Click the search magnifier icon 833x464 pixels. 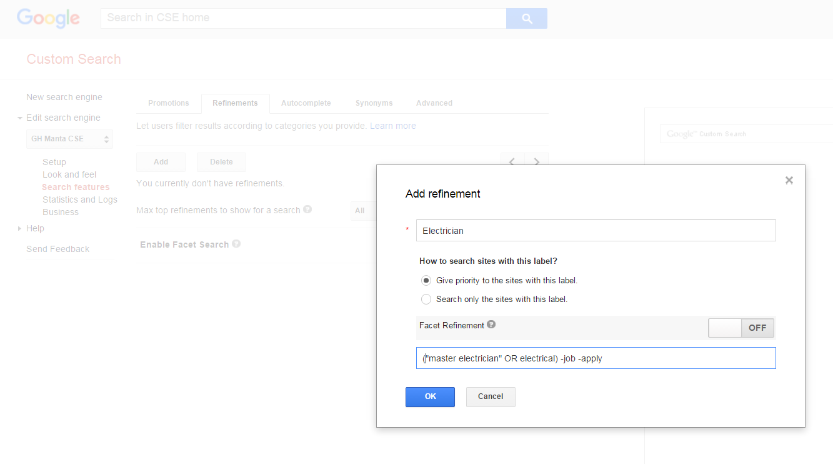[526, 18]
